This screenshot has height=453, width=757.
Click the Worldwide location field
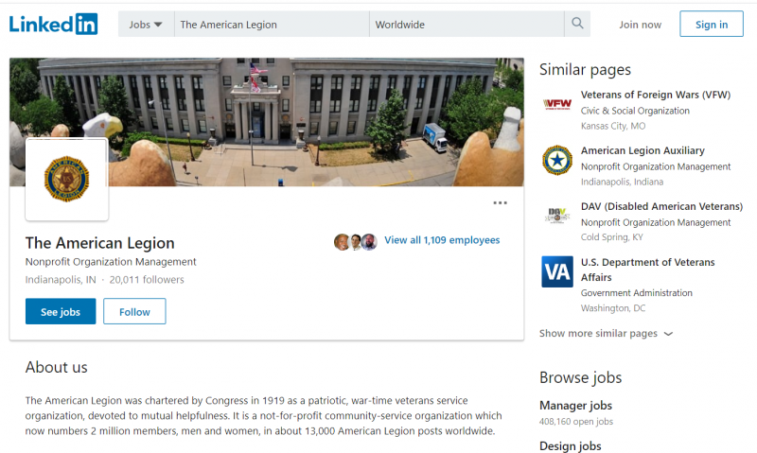click(x=467, y=25)
